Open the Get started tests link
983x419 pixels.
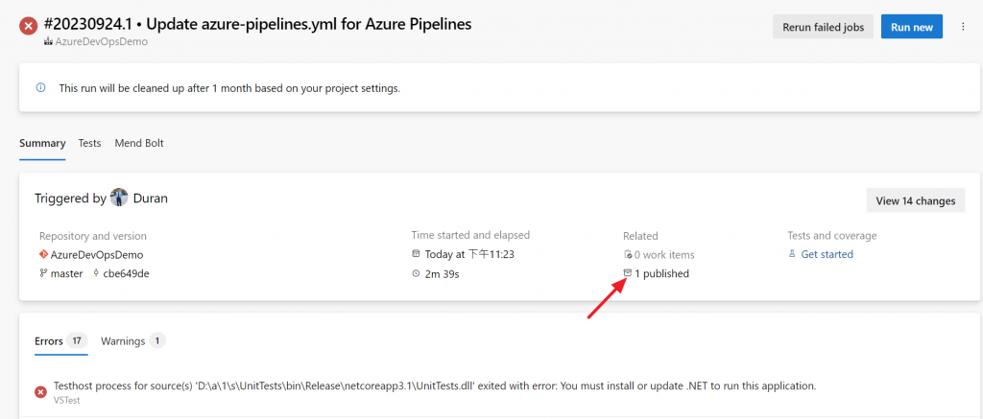coord(827,255)
